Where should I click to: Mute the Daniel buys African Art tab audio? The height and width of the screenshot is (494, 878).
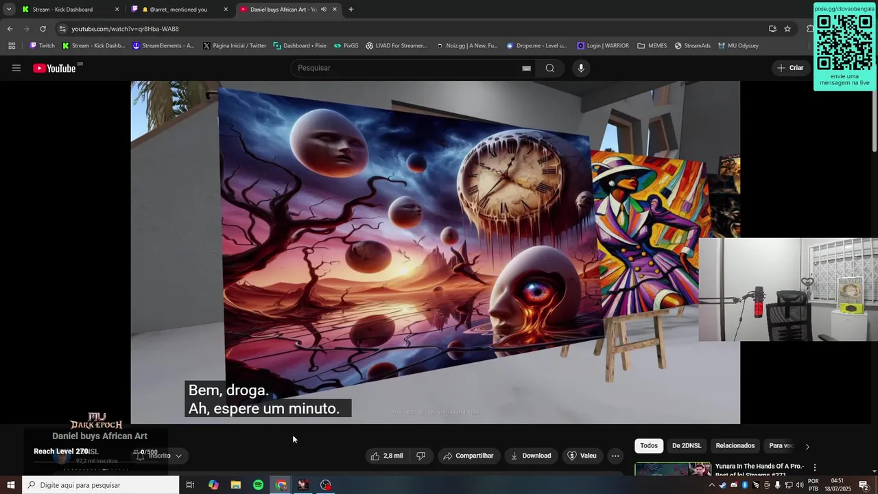click(323, 10)
